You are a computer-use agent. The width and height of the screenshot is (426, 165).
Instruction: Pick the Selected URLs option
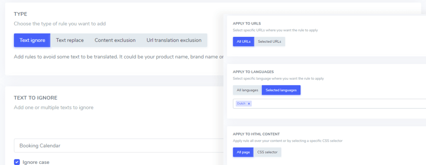click(270, 41)
